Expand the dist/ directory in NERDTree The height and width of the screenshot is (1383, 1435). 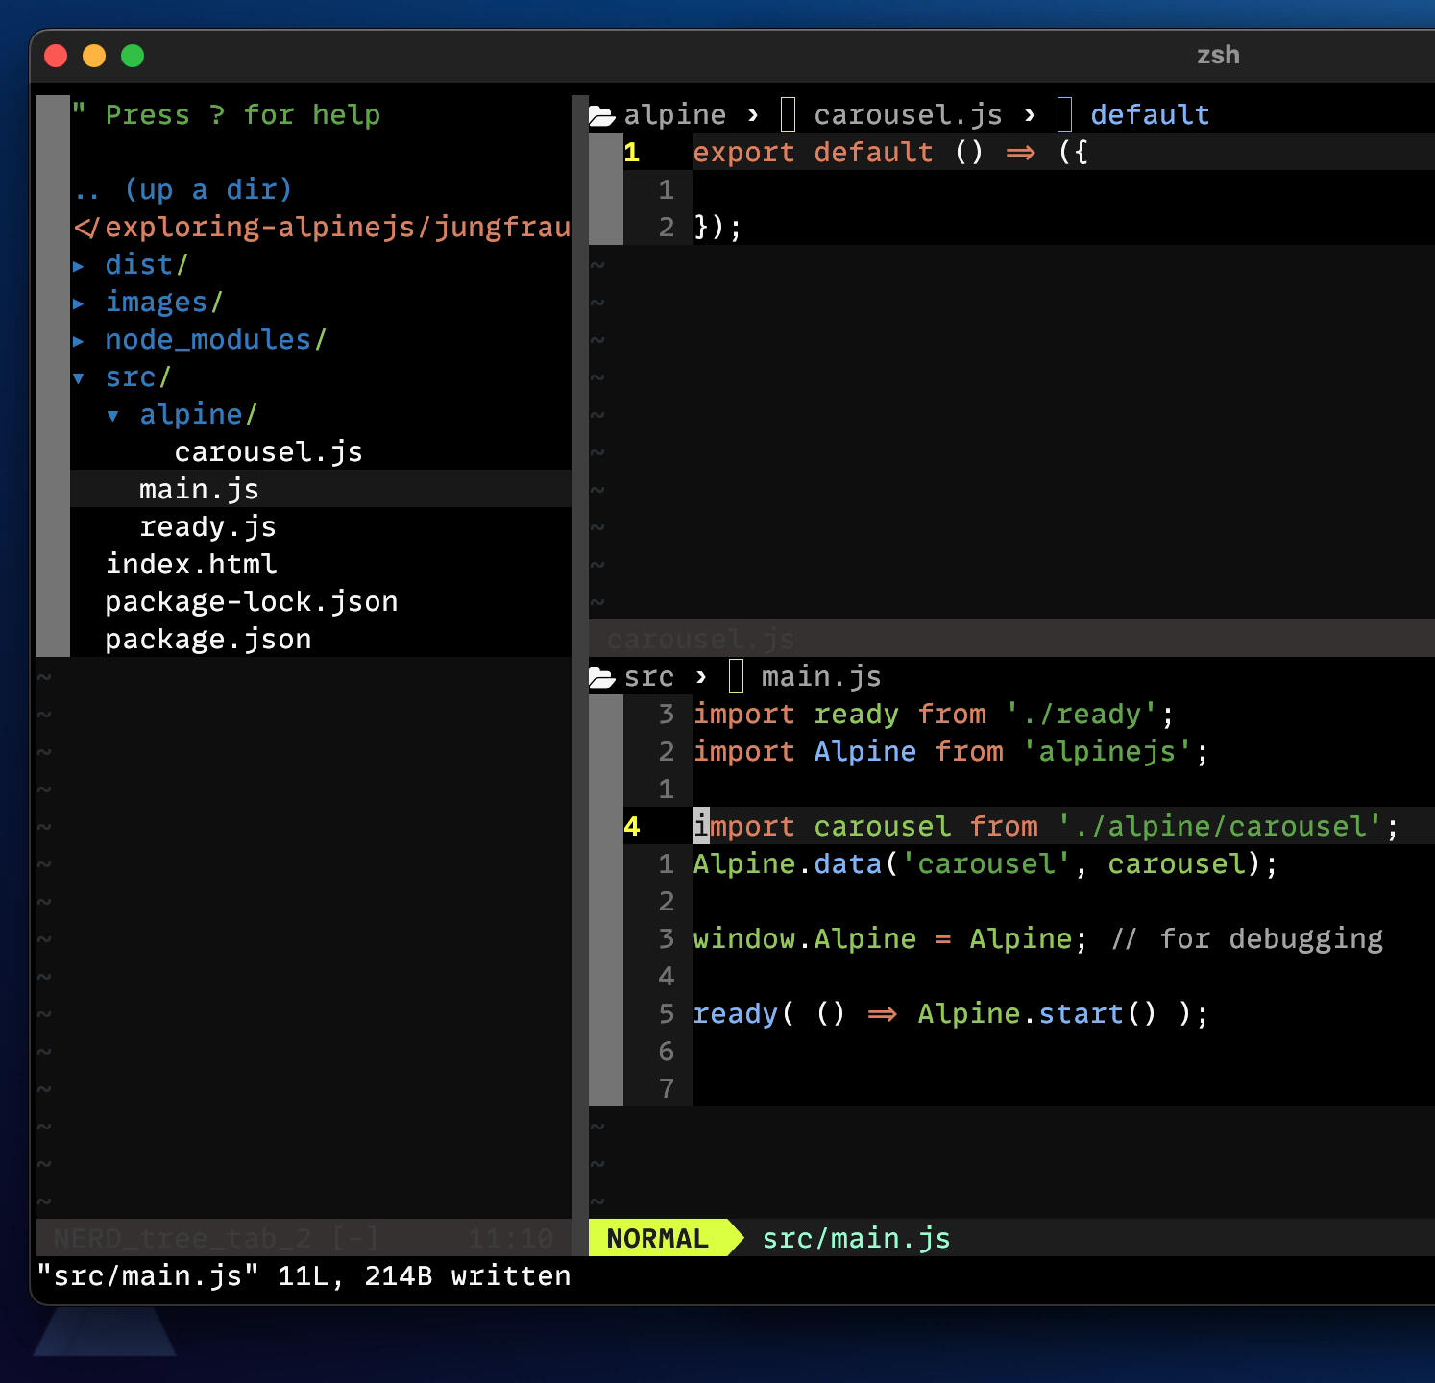pyautogui.click(x=79, y=265)
